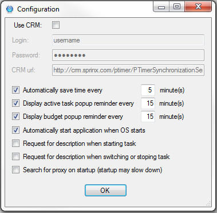The height and width of the screenshot is (213, 217).
Task: Toggle Display active task popup reminder checkbox
Action: (15, 103)
